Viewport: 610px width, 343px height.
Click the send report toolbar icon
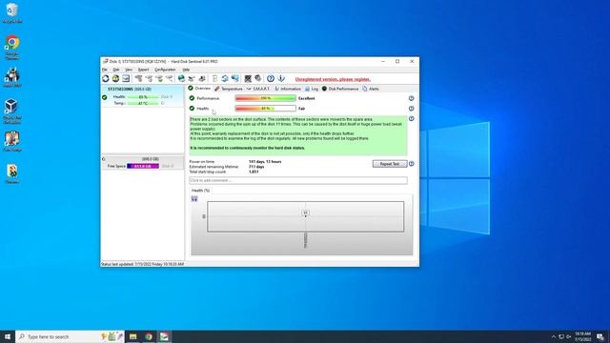[x=126, y=78]
